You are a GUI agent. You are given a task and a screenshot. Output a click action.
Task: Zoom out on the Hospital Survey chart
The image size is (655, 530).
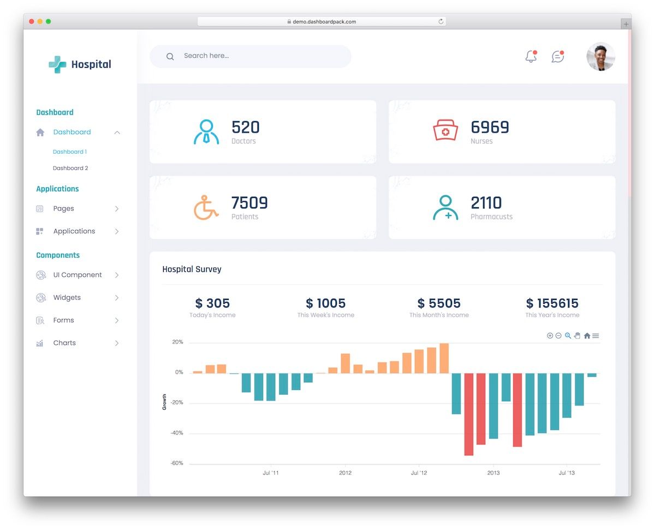pyautogui.click(x=558, y=335)
